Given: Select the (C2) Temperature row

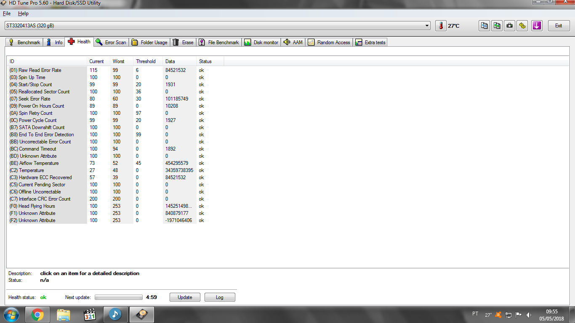Looking at the screenshot, I should click(116, 170).
